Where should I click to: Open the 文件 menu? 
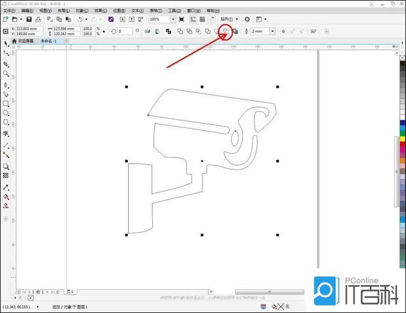[x=9, y=10]
